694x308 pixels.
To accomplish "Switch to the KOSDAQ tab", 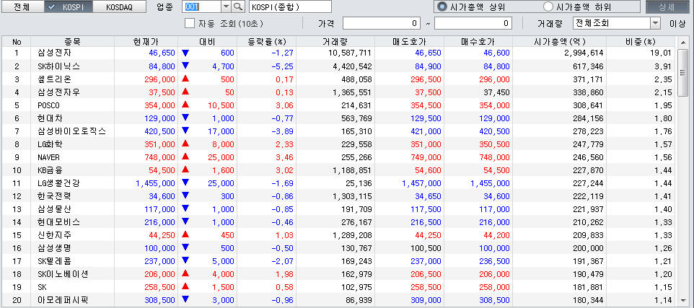I will pos(118,6).
